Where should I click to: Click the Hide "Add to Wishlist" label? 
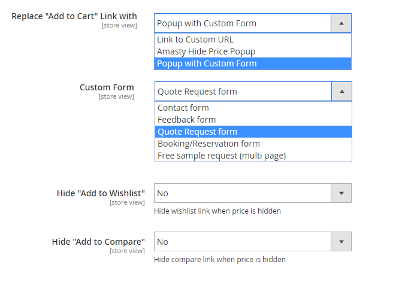pyautogui.click(x=101, y=193)
